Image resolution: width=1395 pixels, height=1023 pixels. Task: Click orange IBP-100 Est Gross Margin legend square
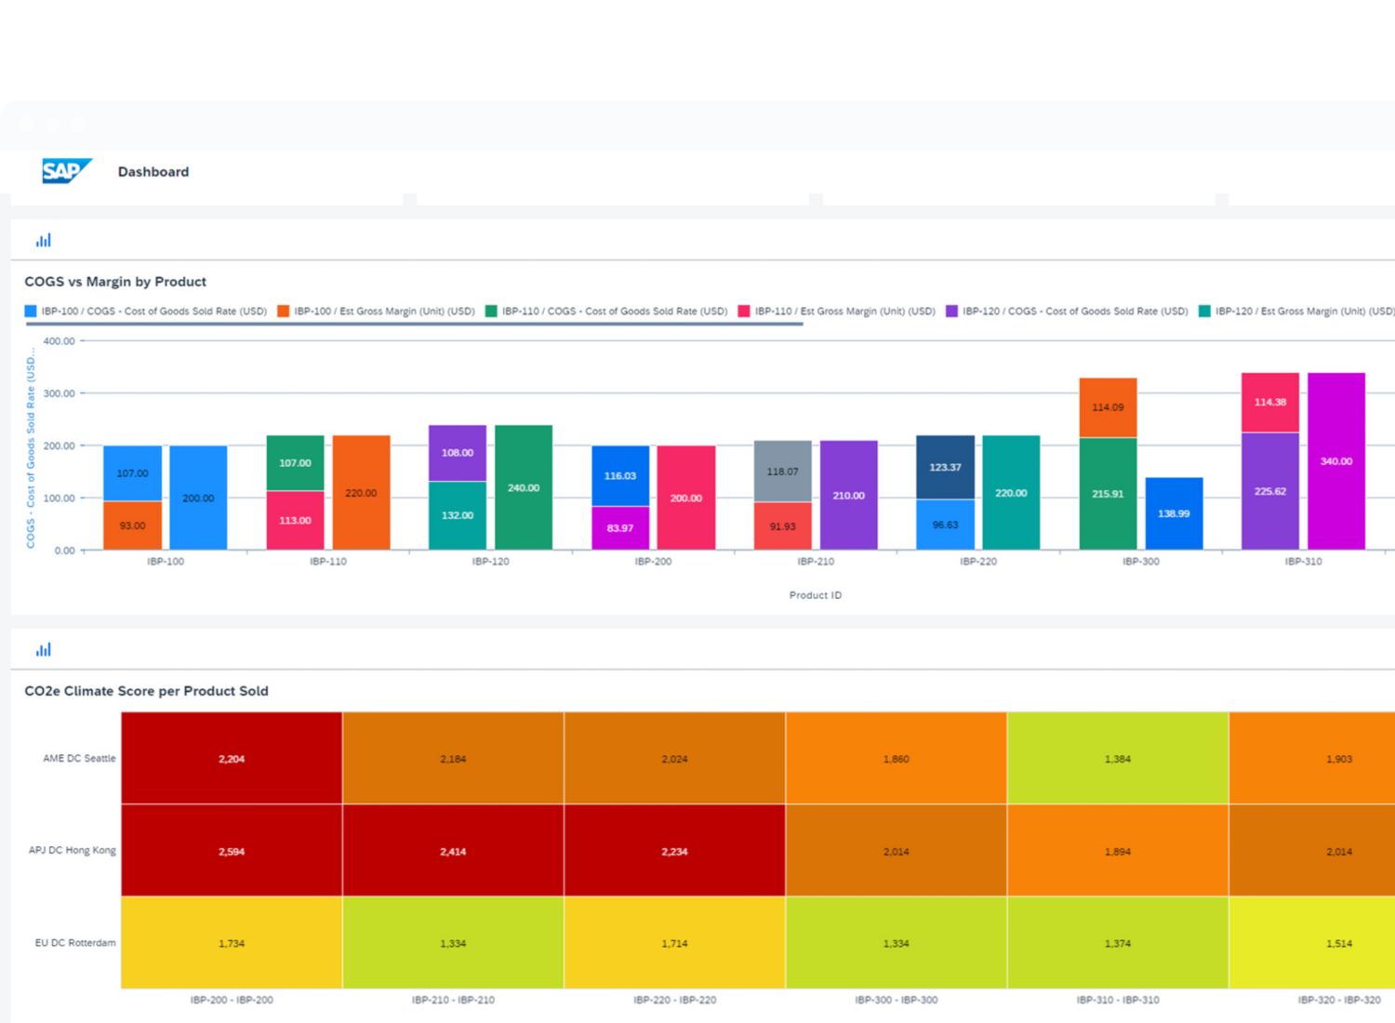tap(284, 312)
